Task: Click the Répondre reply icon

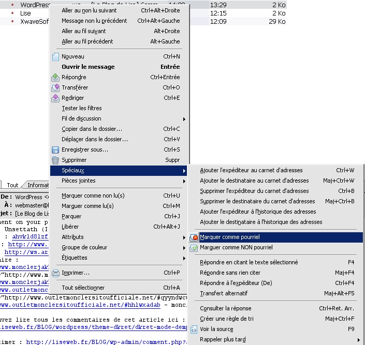Action: click(56, 78)
